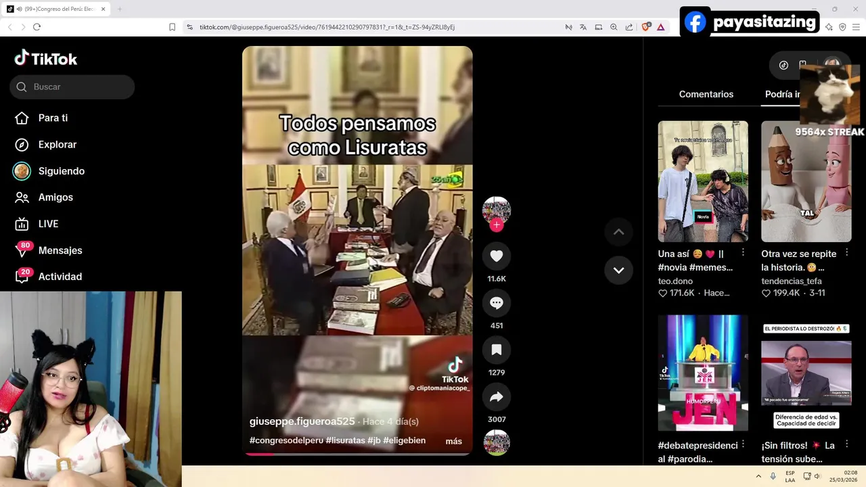Open teo.dono author link
This screenshot has width=866, height=487.
tap(675, 281)
